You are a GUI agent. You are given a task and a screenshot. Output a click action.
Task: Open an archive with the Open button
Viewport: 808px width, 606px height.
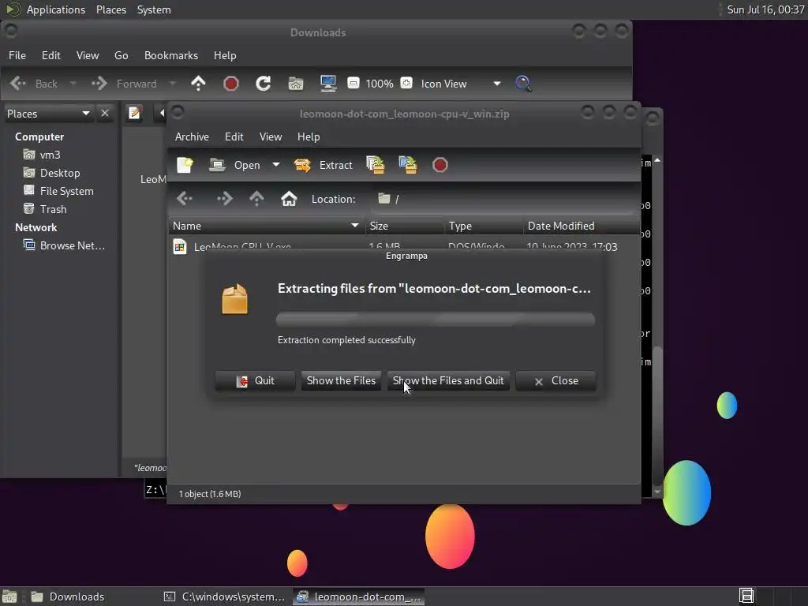coord(234,165)
